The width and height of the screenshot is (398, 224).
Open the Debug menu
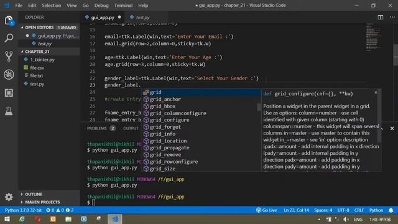pos(101,6)
